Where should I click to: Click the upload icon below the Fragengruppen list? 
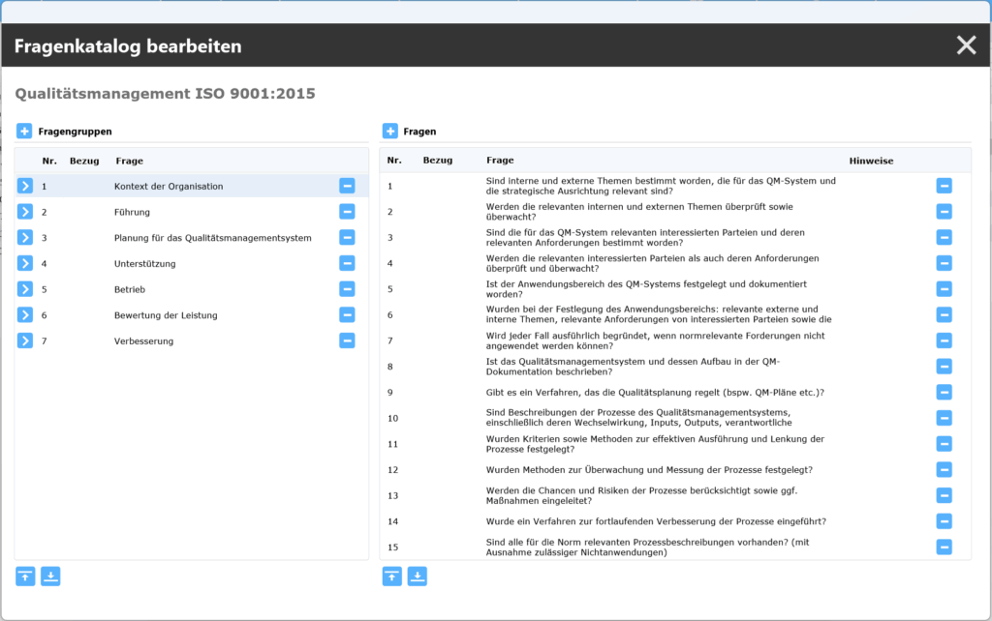pos(25,577)
